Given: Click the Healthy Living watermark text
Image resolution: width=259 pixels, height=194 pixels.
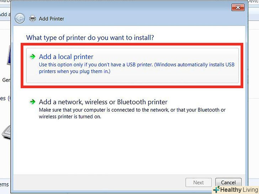Looking at the screenshot, I should (x=237, y=190).
